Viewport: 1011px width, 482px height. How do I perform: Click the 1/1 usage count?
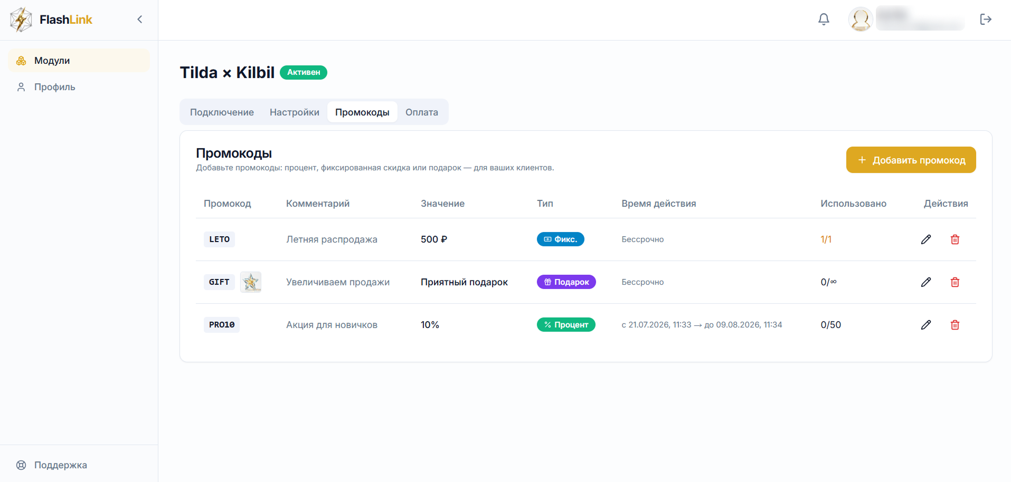[826, 239]
